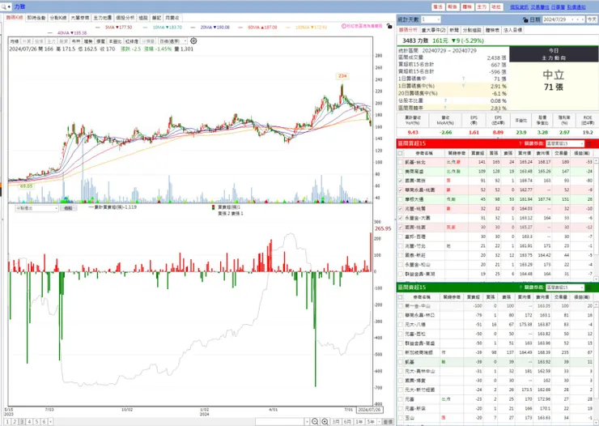Image resolution: width=599 pixels, height=426 pixels.
Task: Toggle the 紅綠燈 chart overlay button
Action: (x=131, y=40)
